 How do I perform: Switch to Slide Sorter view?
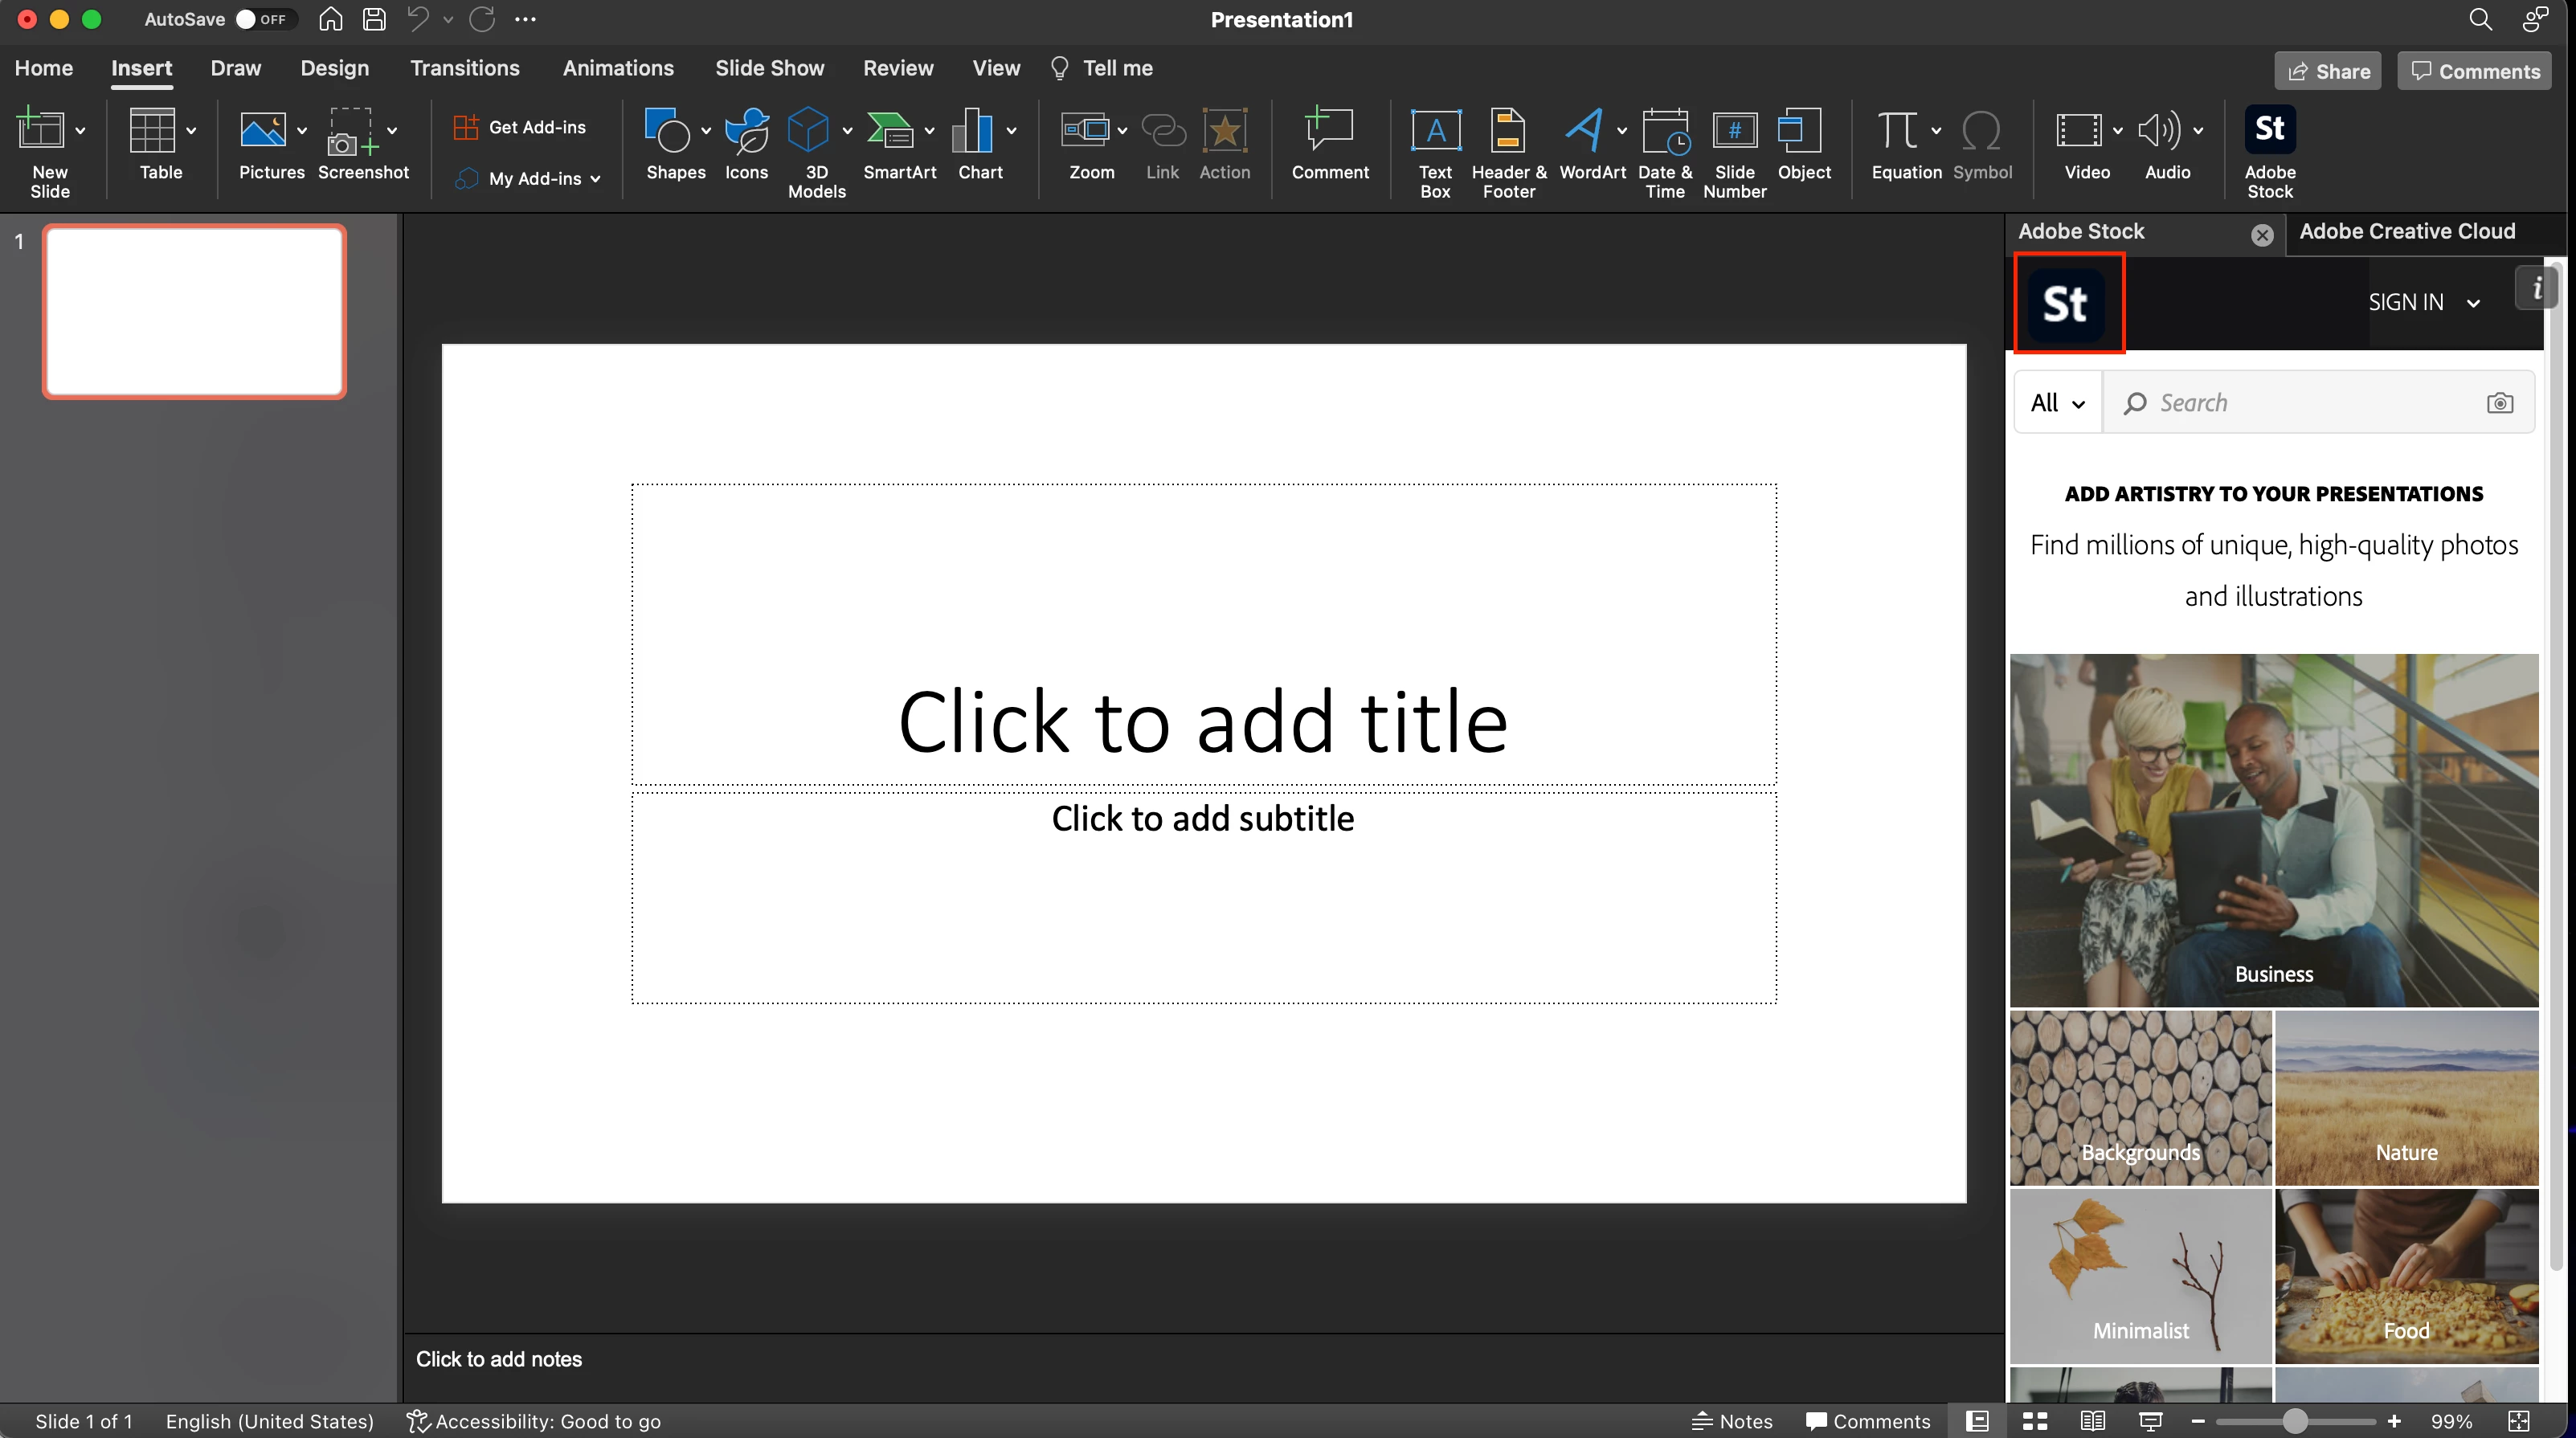pos(2035,1421)
